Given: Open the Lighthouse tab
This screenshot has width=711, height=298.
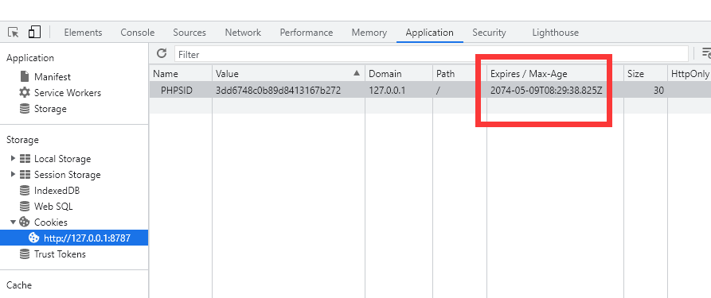Looking at the screenshot, I should 556,33.
